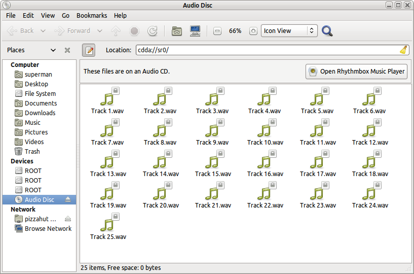Open the Home folder toolbar icon
Viewport: 414px width, 274px height.
(177, 31)
